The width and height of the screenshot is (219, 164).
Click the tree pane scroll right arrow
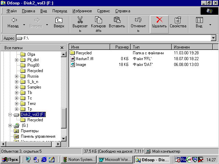coord(58,144)
